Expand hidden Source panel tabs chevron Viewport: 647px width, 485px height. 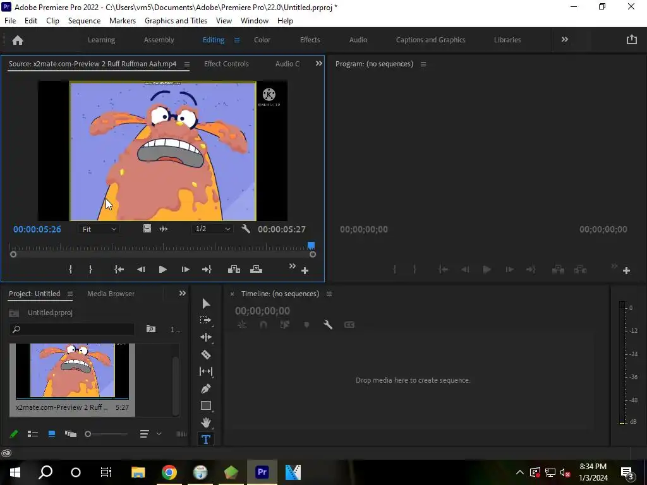coord(319,64)
